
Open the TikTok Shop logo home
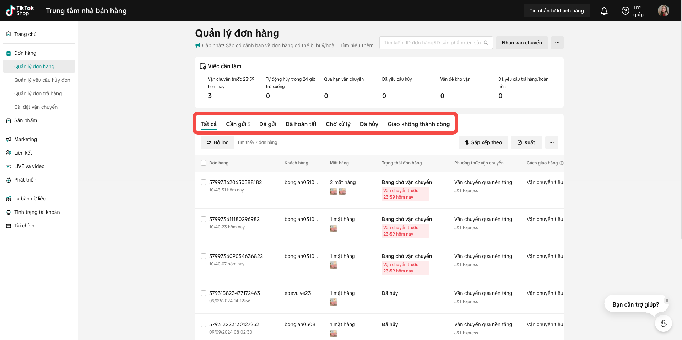20,11
